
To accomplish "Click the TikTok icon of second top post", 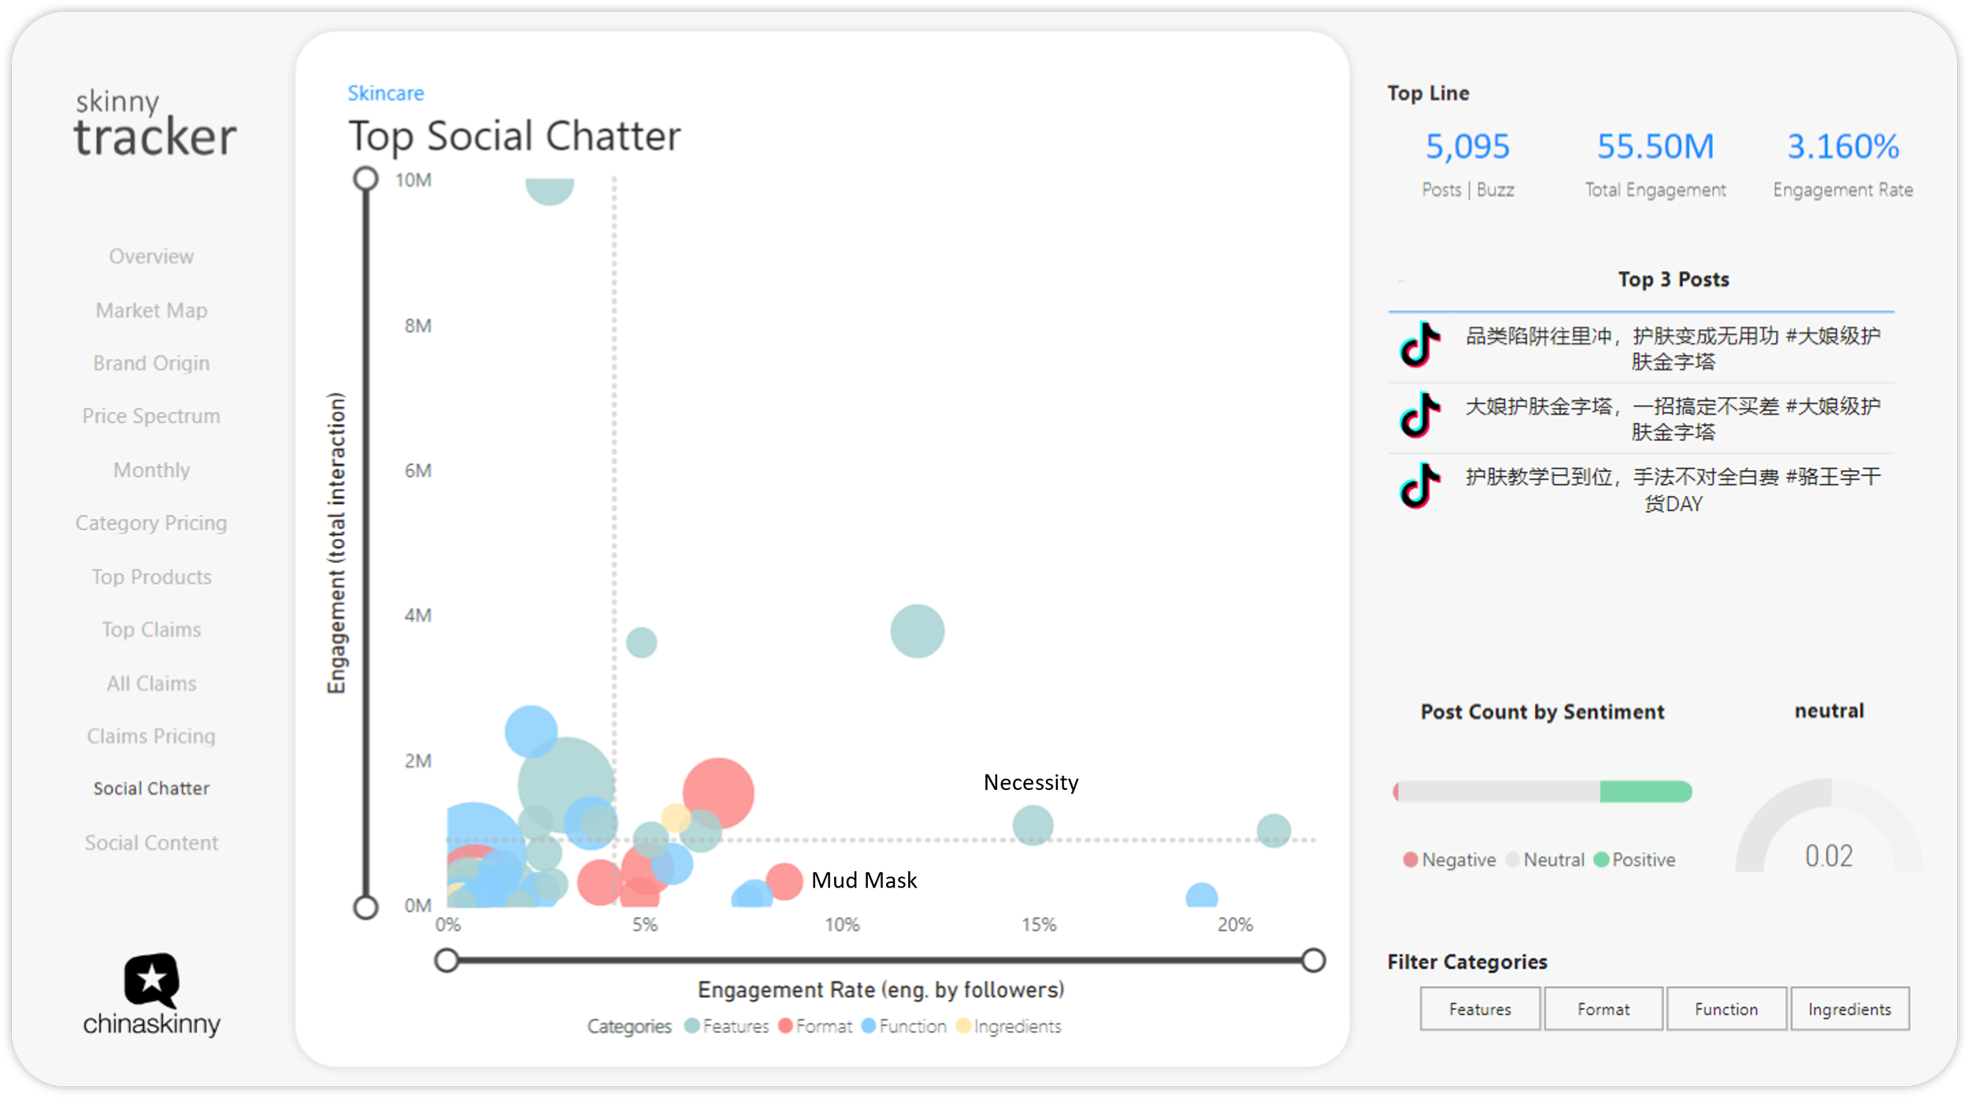I will (x=1420, y=414).
